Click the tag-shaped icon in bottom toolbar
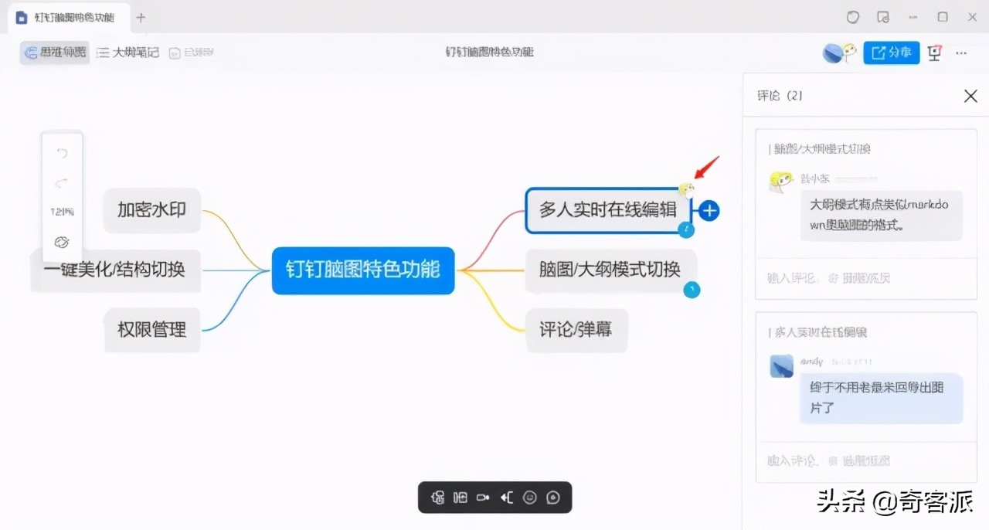The height and width of the screenshot is (530, 989). click(484, 498)
